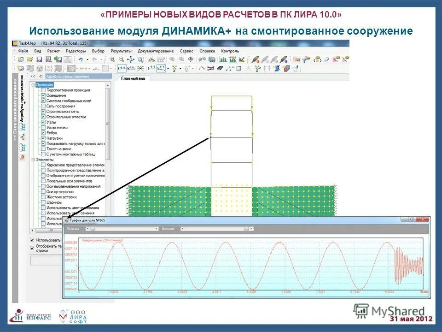
Task: Click the attributes tree vertical scrollbar
Action: point(107,124)
